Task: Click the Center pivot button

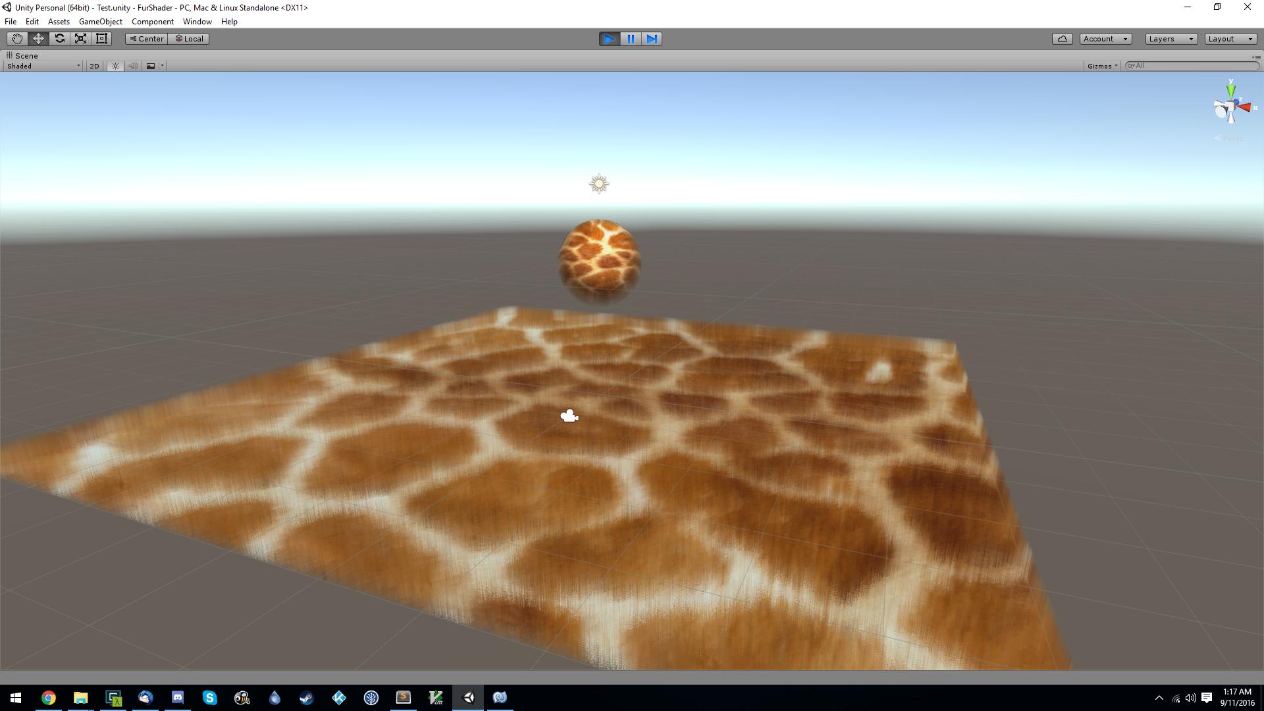Action: click(145, 38)
